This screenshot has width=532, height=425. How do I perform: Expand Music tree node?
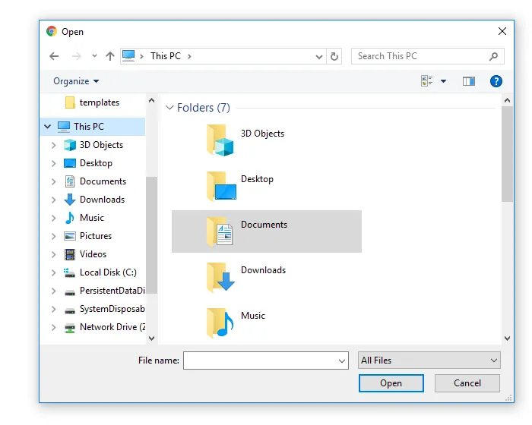(54, 218)
